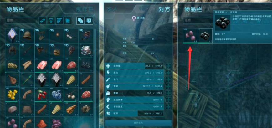Click the transfer-all double-arrow icon
This screenshot has width=272, height=128.
tap(43, 21)
